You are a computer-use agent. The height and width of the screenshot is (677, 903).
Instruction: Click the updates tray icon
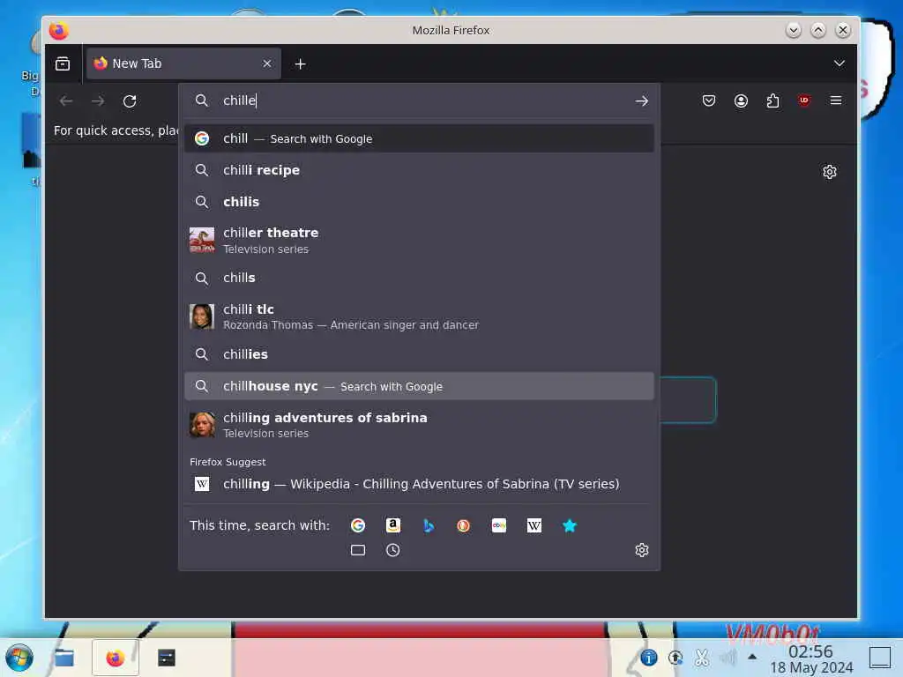[x=675, y=658]
